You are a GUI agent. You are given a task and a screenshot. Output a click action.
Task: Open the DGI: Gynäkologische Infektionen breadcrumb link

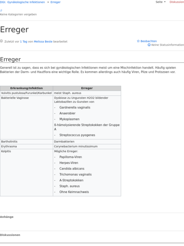click(23, 2)
